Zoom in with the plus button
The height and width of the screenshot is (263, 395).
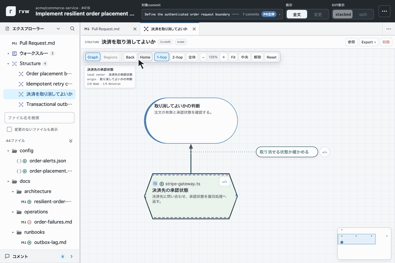click(224, 57)
